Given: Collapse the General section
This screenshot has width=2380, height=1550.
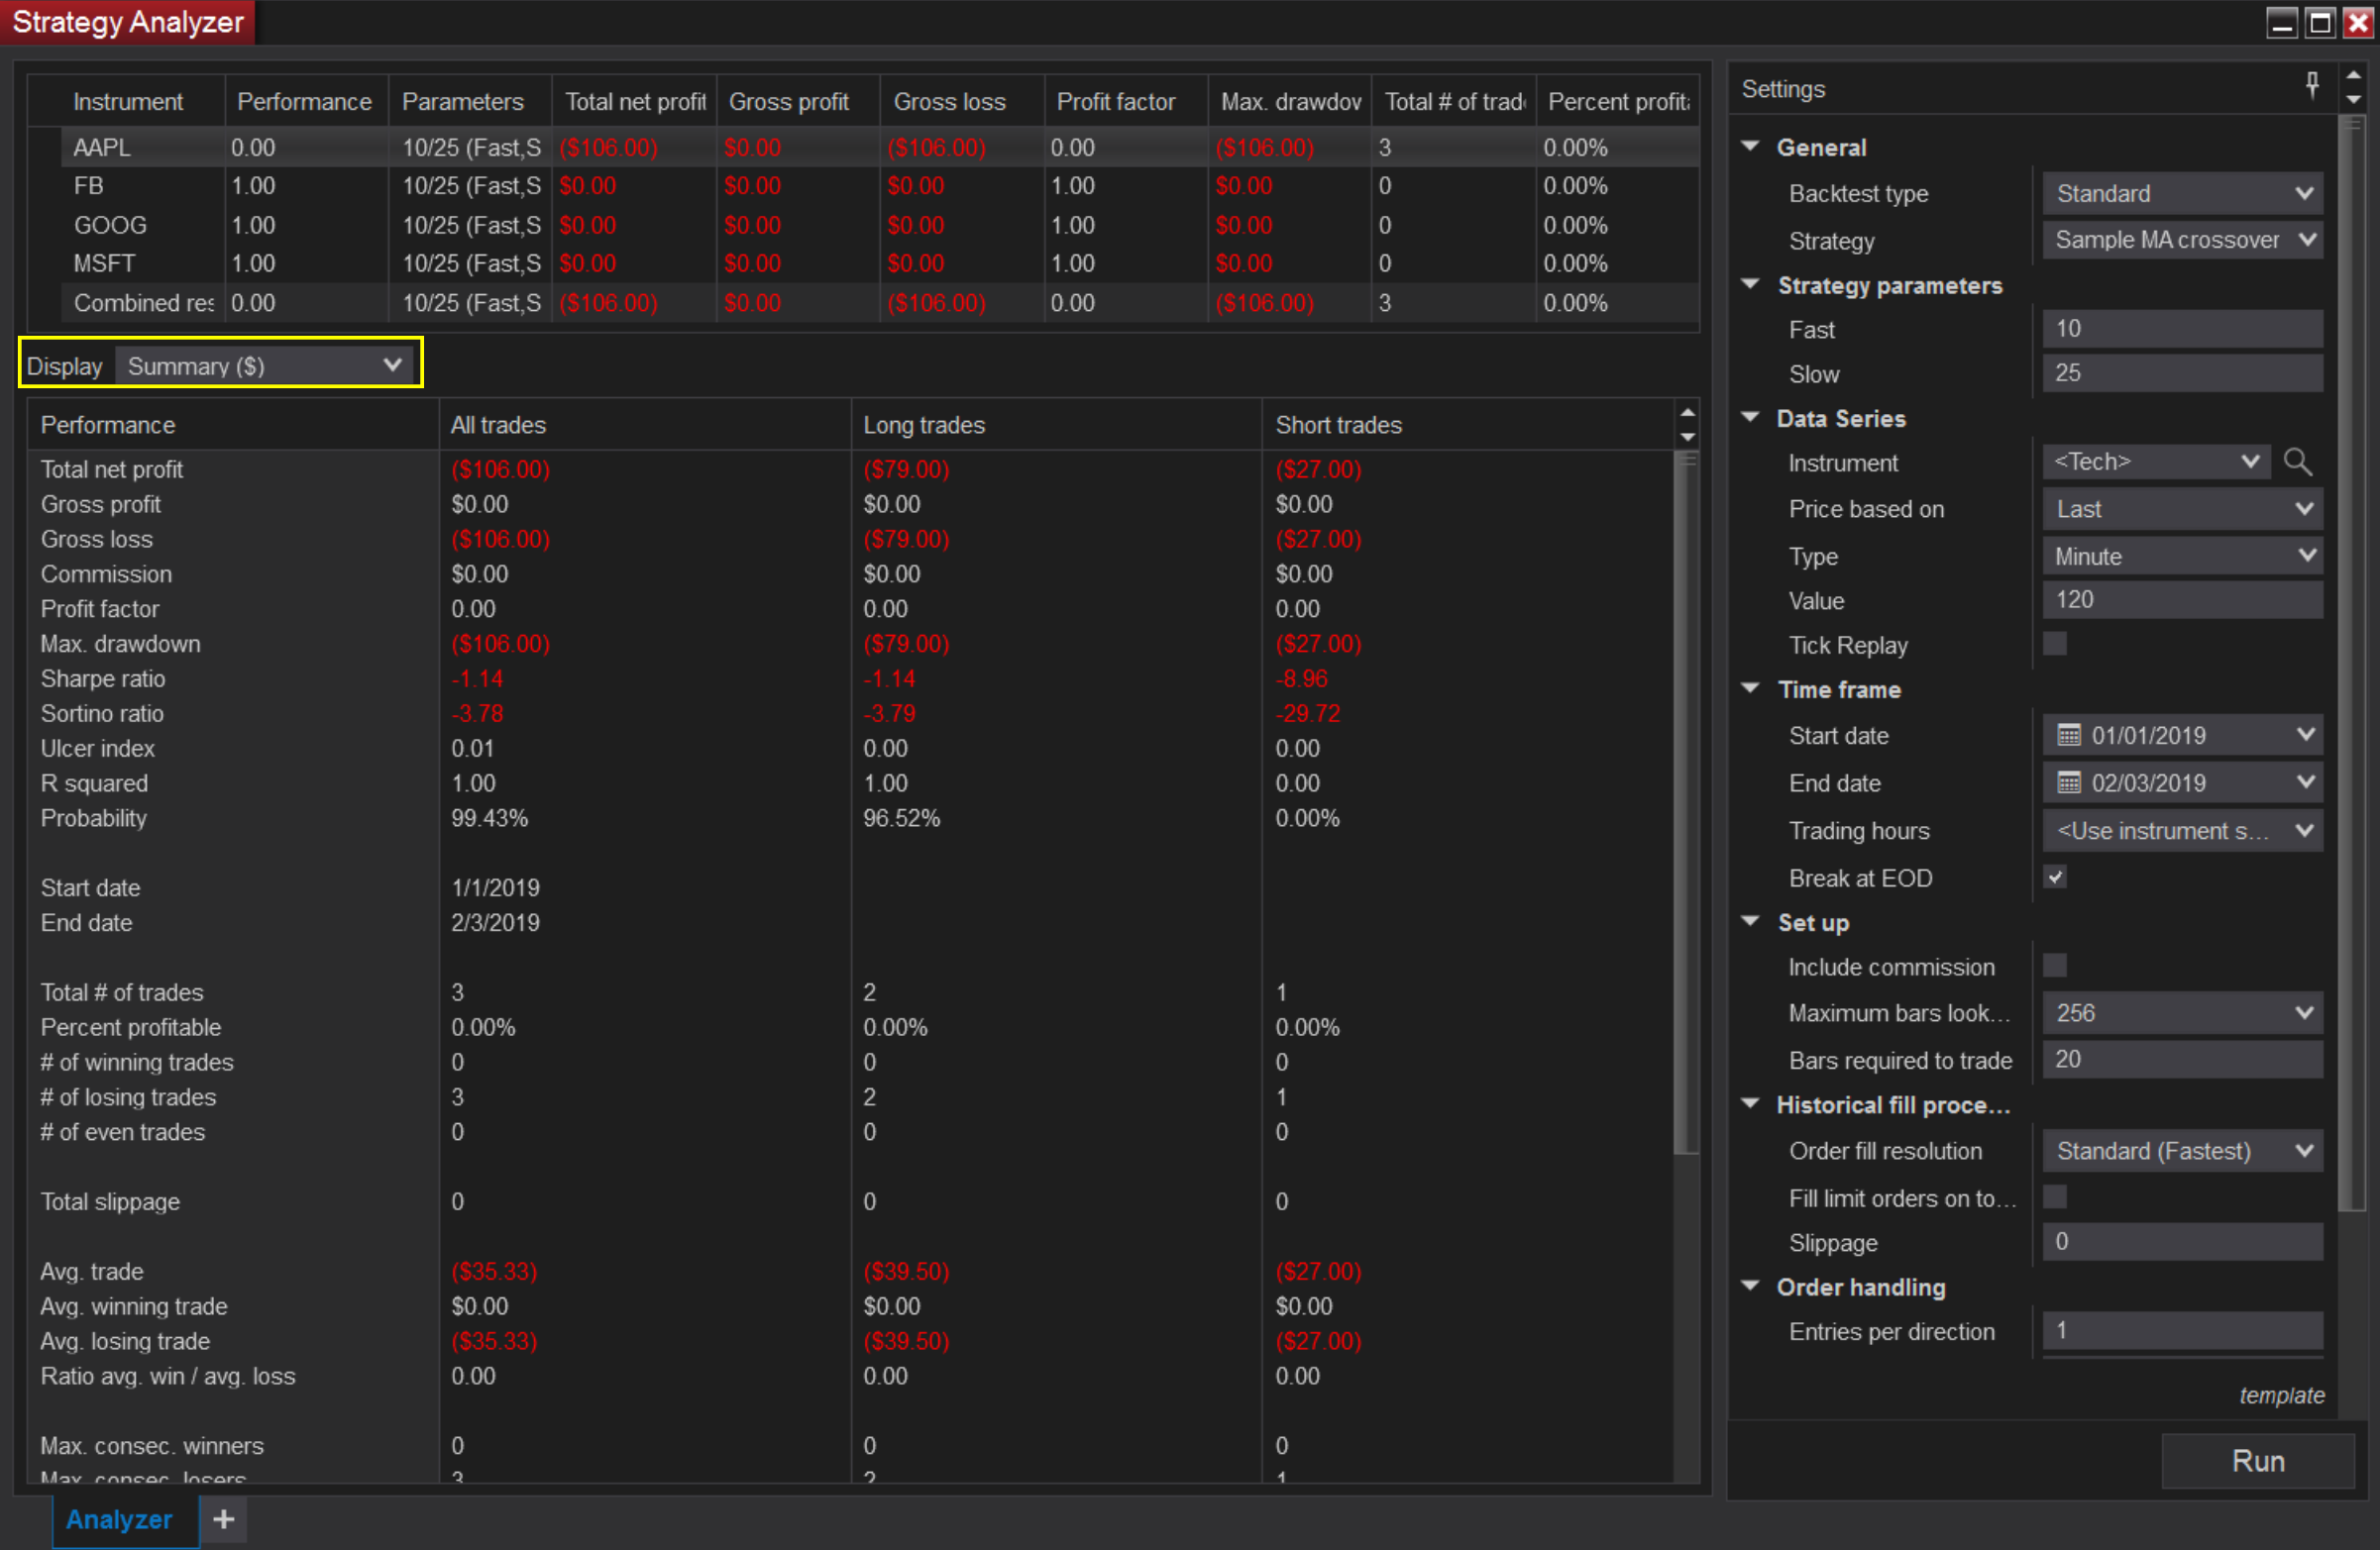Looking at the screenshot, I should click(x=1750, y=146).
